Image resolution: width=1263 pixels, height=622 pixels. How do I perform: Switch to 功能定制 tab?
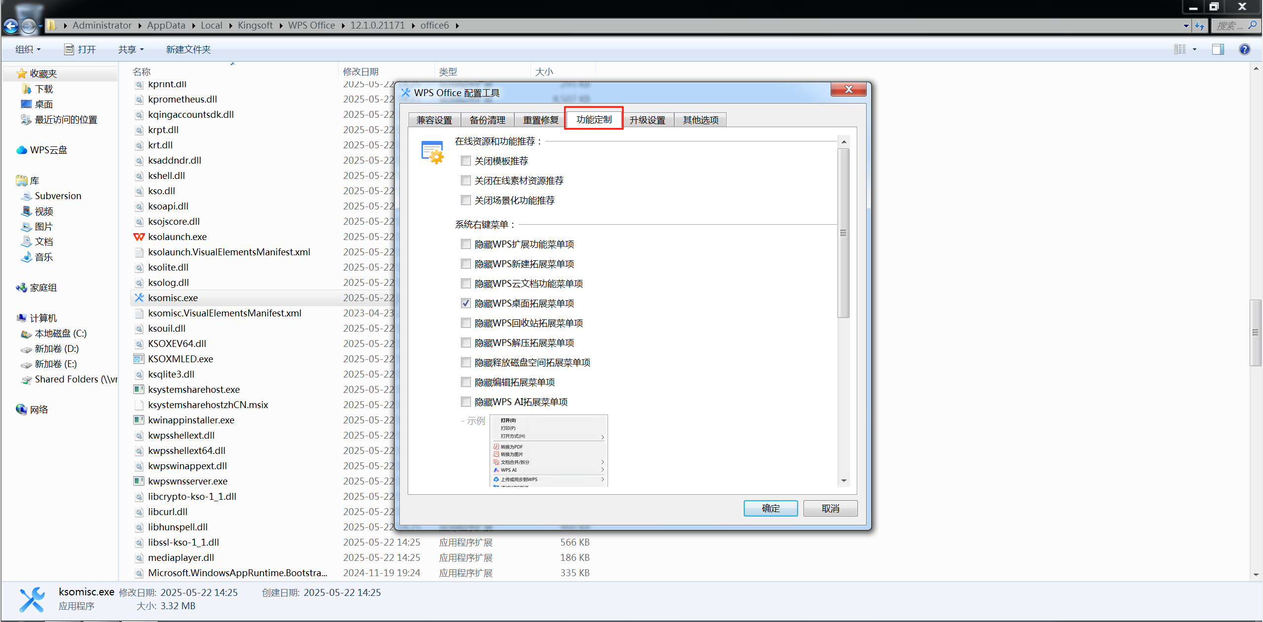tap(594, 119)
